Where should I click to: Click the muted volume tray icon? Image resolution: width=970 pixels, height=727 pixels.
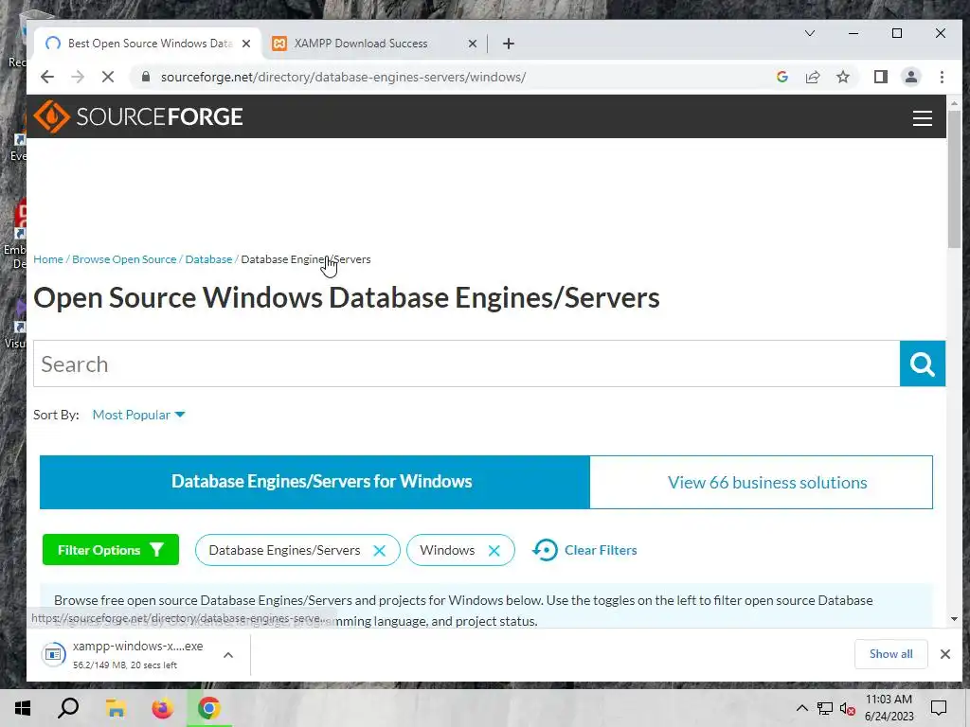click(848, 708)
